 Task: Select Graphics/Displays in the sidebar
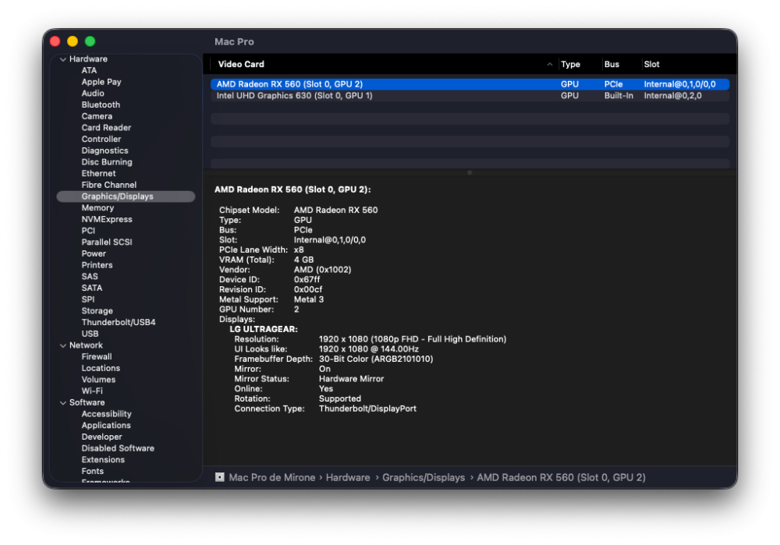pyautogui.click(x=126, y=196)
